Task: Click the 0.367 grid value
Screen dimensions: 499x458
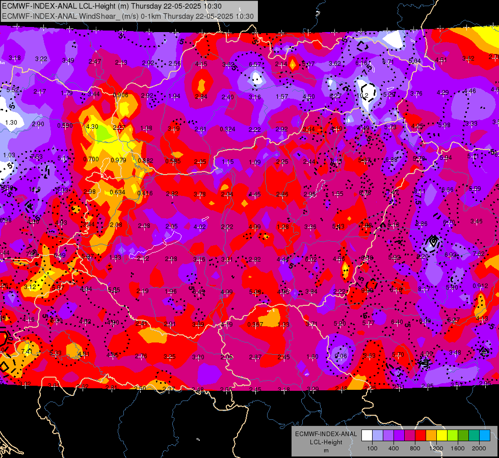Action: pyautogui.click(x=255, y=325)
